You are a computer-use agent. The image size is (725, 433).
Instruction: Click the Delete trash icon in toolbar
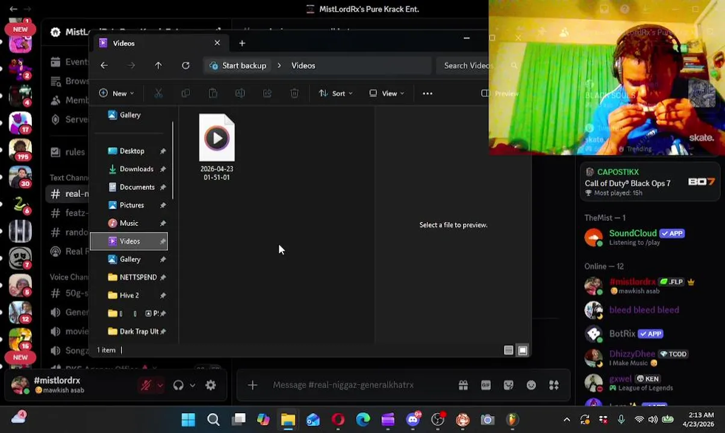tap(294, 93)
